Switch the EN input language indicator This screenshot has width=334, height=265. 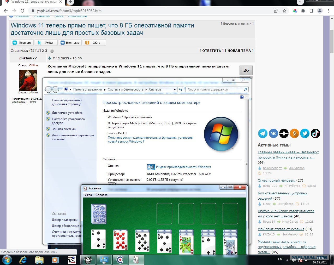[280, 259]
